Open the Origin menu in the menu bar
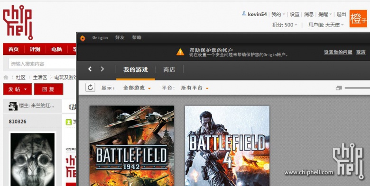370x186 pixels. pyautogui.click(x=100, y=38)
